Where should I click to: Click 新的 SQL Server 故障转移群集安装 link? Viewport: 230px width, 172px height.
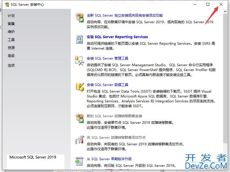pyautogui.click(x=114, y=116)
